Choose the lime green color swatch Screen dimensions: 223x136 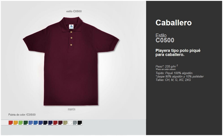(x=21, y=123)
